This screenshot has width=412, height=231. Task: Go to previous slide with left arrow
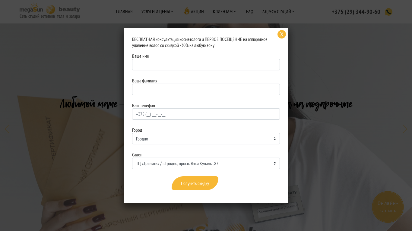click(7, 129)
